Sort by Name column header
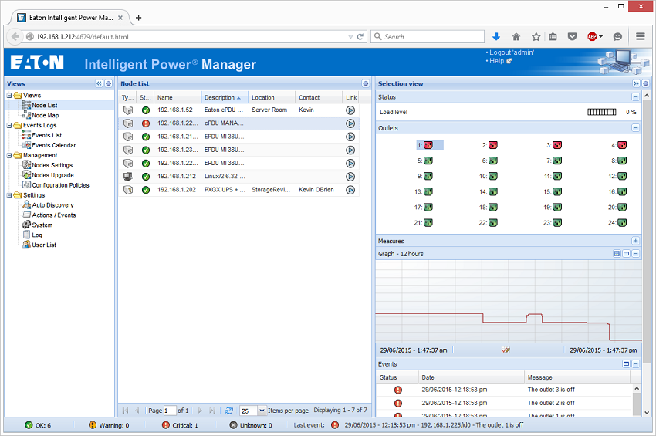 [x=178, y=97]
